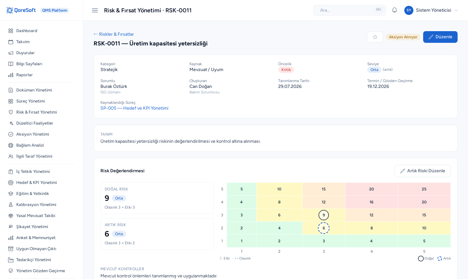Open Yasal Mevzuat Takibi scales icon
The height and width of the screenshot is (279, 468).
click(x=11, y=216)
